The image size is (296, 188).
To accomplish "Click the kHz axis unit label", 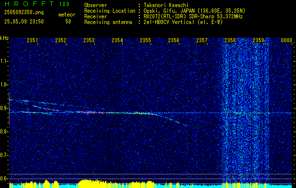I will (x=4, y=38).
